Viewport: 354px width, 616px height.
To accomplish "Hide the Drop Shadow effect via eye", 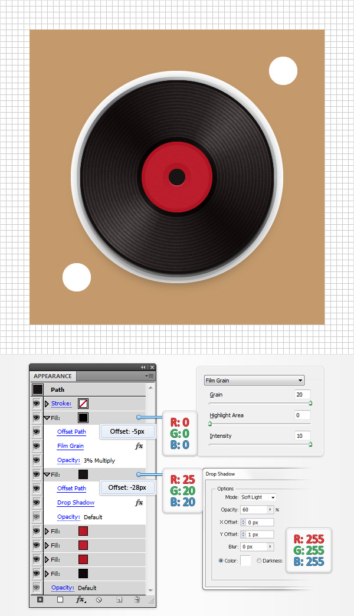I will 37,503.
